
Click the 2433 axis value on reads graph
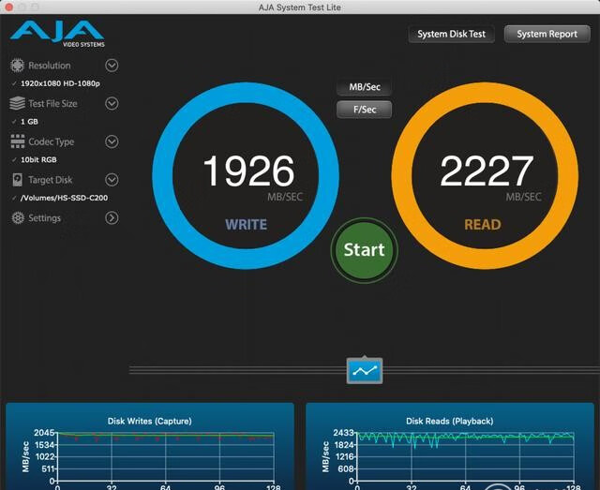tap(343, 433)
